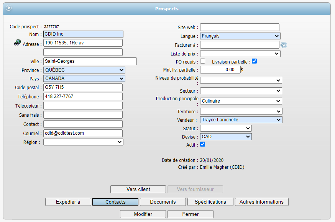335x222 pixels.
Task: Open the Spécifications section
Action: coord(210,202)
